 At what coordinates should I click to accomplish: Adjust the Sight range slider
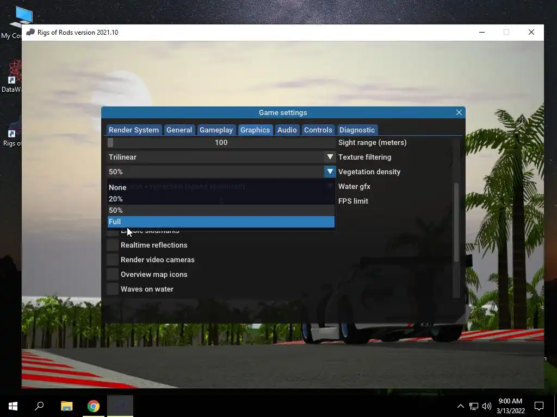point(221,143)
